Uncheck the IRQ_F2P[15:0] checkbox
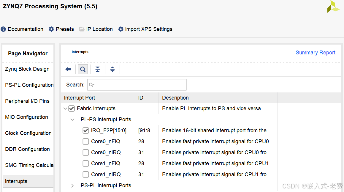 coord(85,130)
